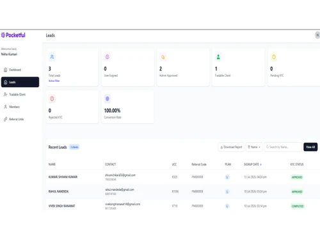Image resolution: width=320 pixels, height=240 pixels.
Task: Click the Referral Code column header
Action: tap(199, 164)
